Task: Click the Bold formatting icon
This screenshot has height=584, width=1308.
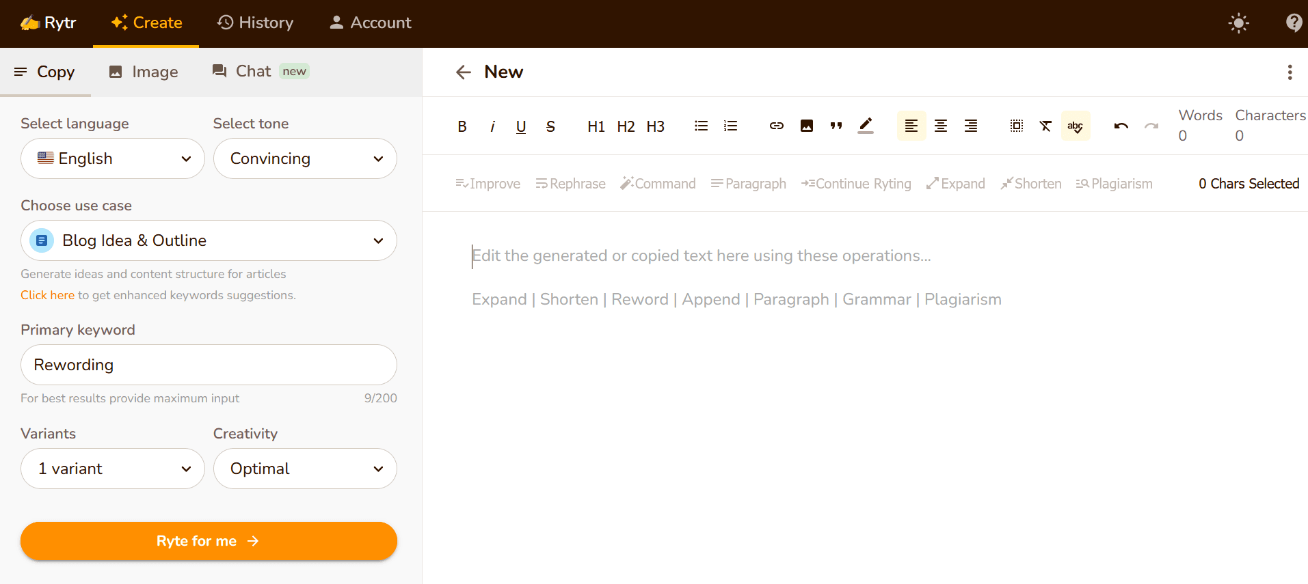Action: pyautogui.click(x=462, y=126)
